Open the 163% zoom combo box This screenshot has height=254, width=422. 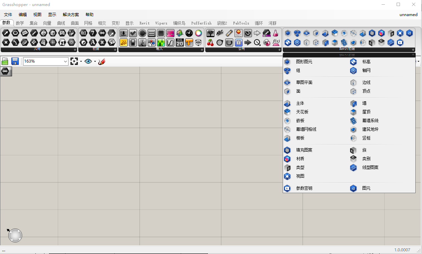[46, 61]
